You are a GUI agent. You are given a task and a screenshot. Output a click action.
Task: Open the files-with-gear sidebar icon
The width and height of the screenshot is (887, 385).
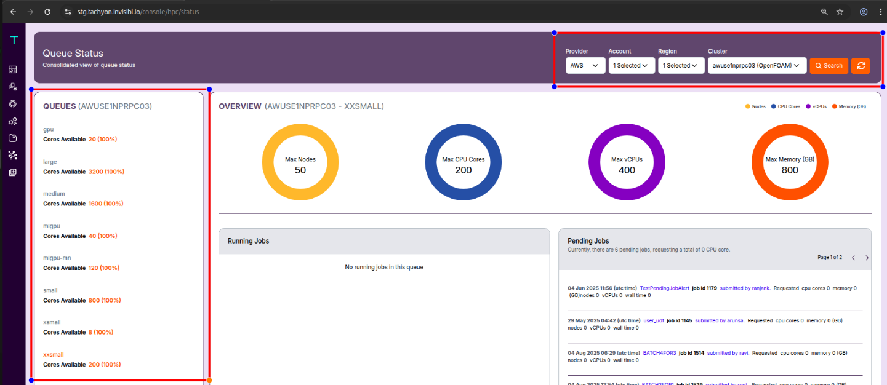(13, 87)
